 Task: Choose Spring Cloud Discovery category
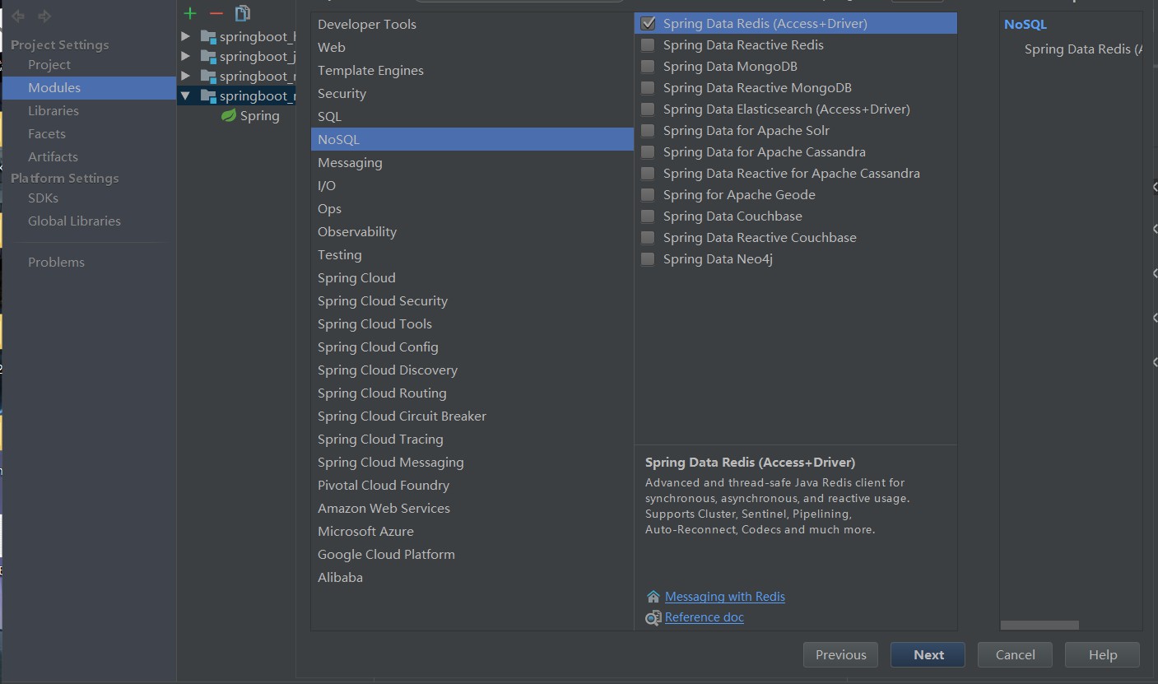472,370
